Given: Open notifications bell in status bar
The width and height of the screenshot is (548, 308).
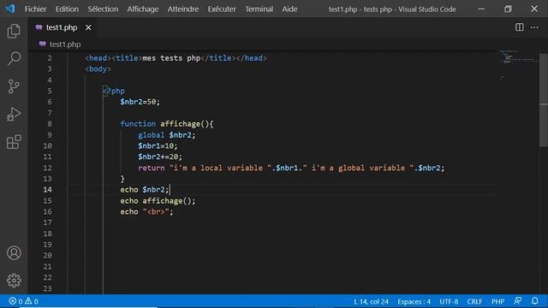Looking at the screenshot, I should (534, 301).
